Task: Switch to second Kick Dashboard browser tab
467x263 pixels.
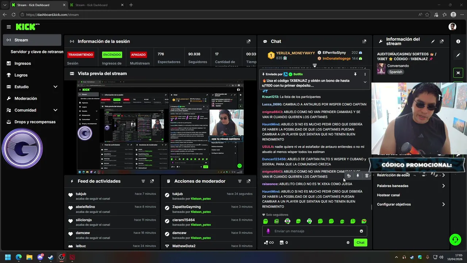Action: coord(96,5)
